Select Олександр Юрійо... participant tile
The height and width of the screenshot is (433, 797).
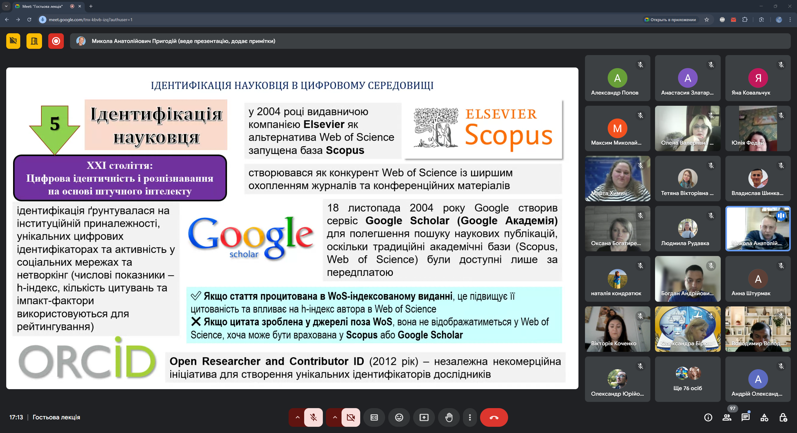point(618,379)
